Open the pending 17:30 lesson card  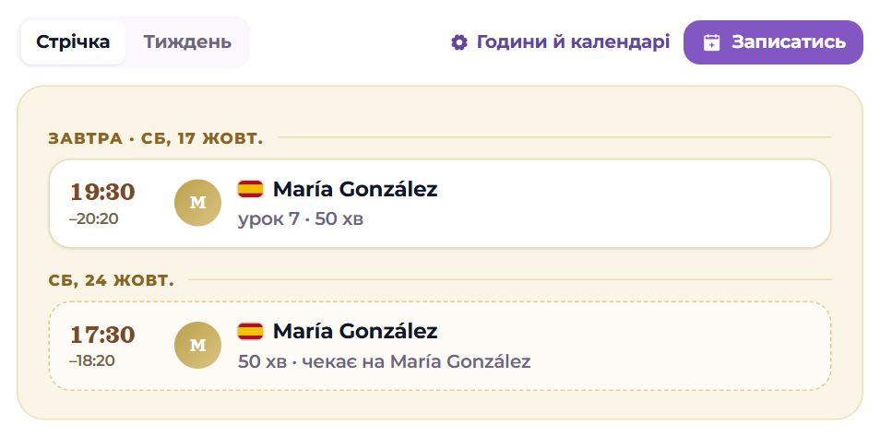point(439,346)
